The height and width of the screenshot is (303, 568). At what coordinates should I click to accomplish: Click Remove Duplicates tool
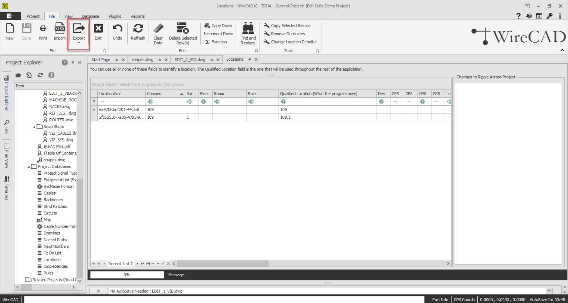pyautogui.click(x=284, y=34)
